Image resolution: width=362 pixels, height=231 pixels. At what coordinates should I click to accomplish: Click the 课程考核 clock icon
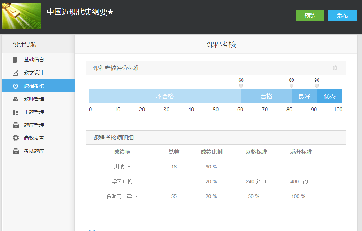[15, 86]
